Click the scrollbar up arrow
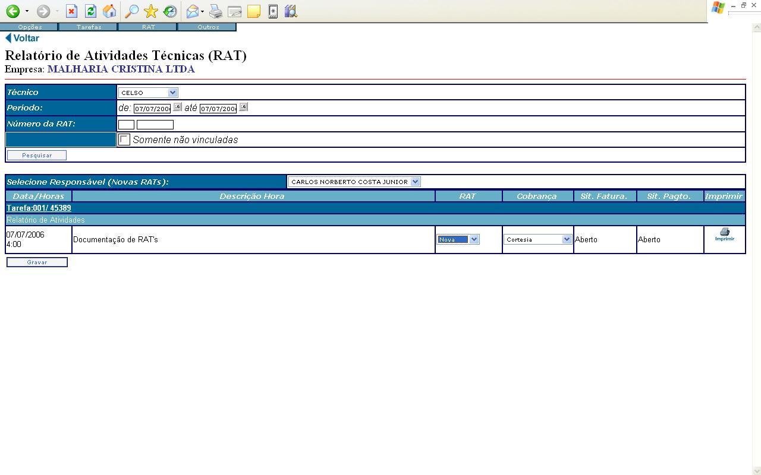The image size is (761, 475). pos(756,27)
